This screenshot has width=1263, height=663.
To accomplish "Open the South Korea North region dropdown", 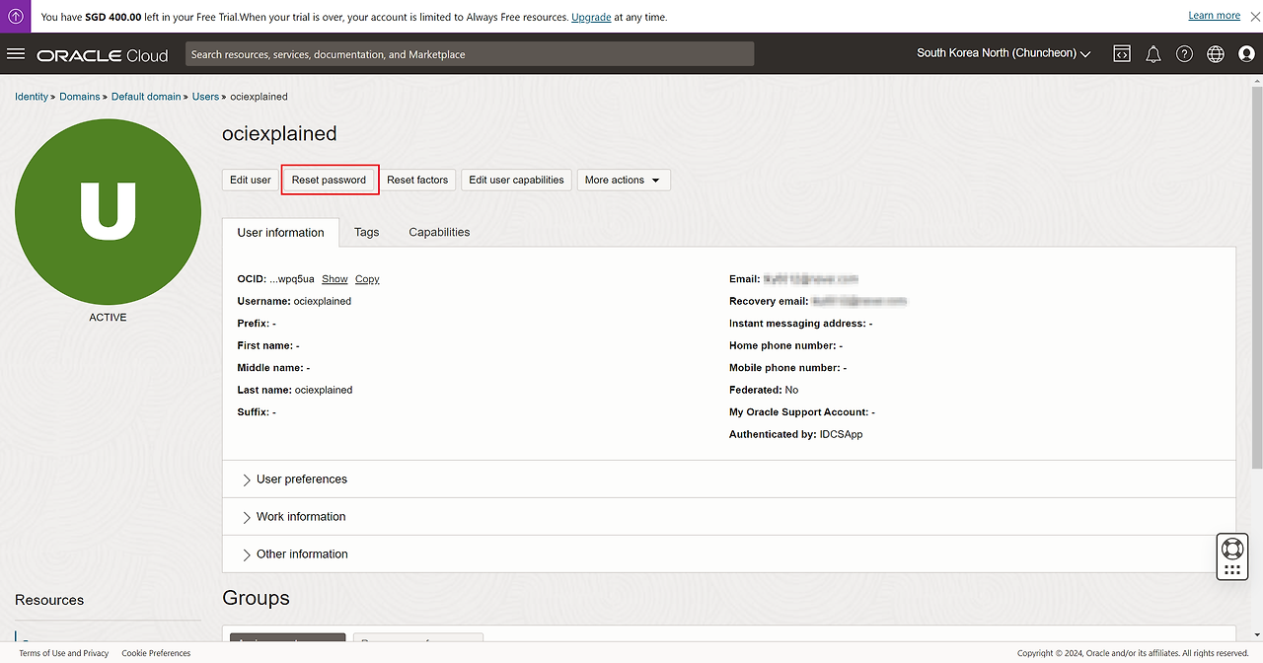I will pyautogui.click(x=1003, y=53).
